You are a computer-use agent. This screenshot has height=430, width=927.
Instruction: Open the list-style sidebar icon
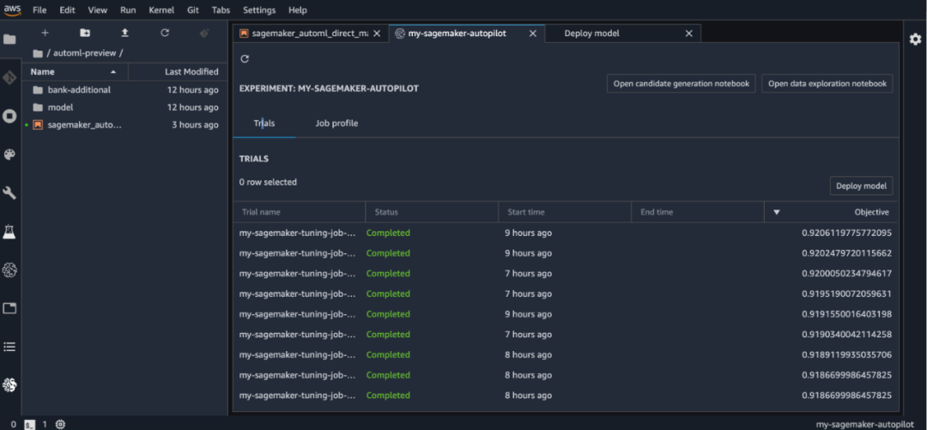tap(10, 347)
